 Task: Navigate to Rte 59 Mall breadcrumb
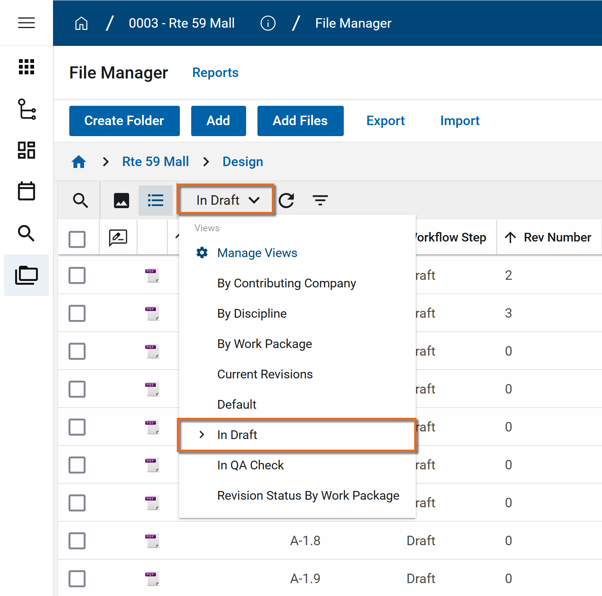point(155,162)
